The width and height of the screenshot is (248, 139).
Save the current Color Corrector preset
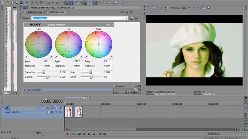tap(132, 18)
